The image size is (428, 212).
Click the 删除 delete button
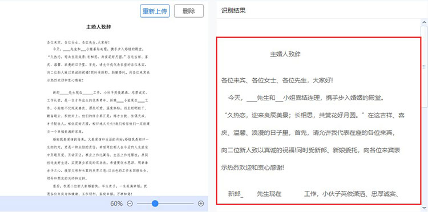pos(189,11)
